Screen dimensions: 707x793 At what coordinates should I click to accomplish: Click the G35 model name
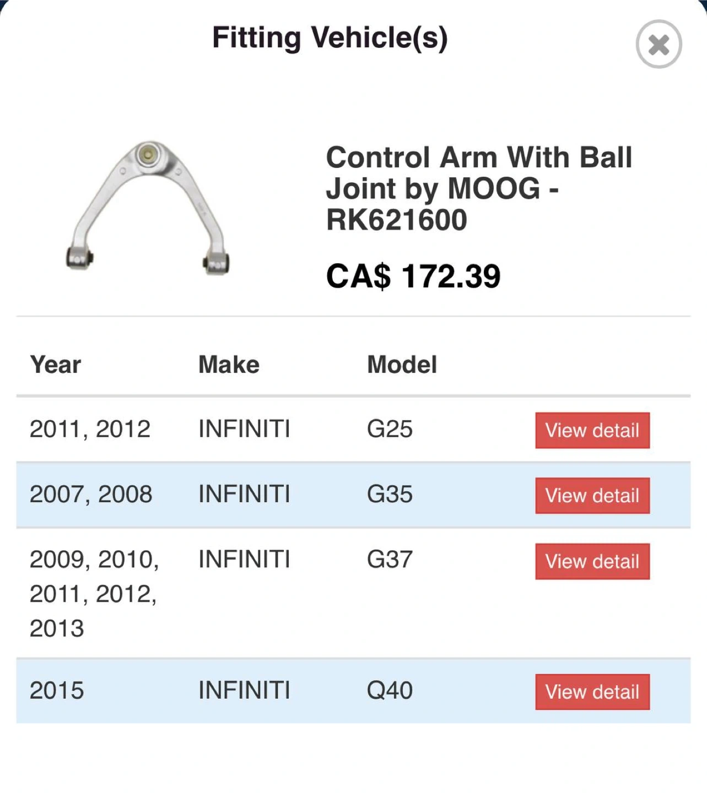point(390,494)
